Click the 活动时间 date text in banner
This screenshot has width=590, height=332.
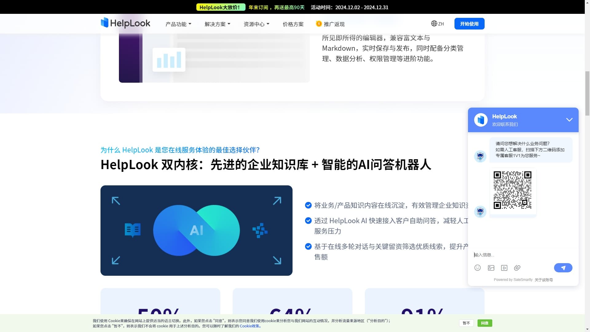(349, 7)
